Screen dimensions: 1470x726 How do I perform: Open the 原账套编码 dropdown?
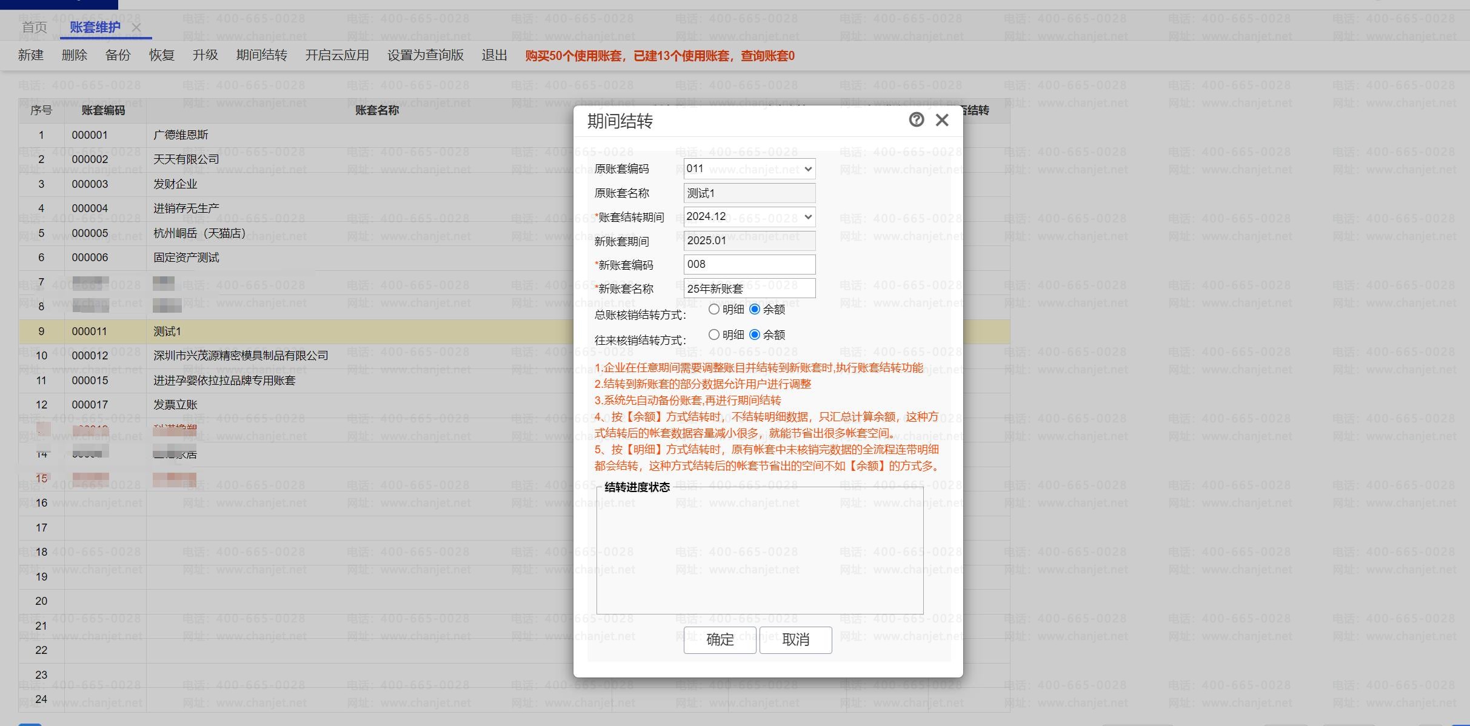click(x=749, y=168)
